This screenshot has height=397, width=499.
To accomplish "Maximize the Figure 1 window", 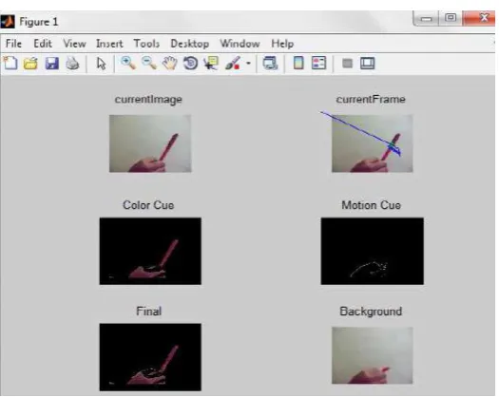I will 450,18.
